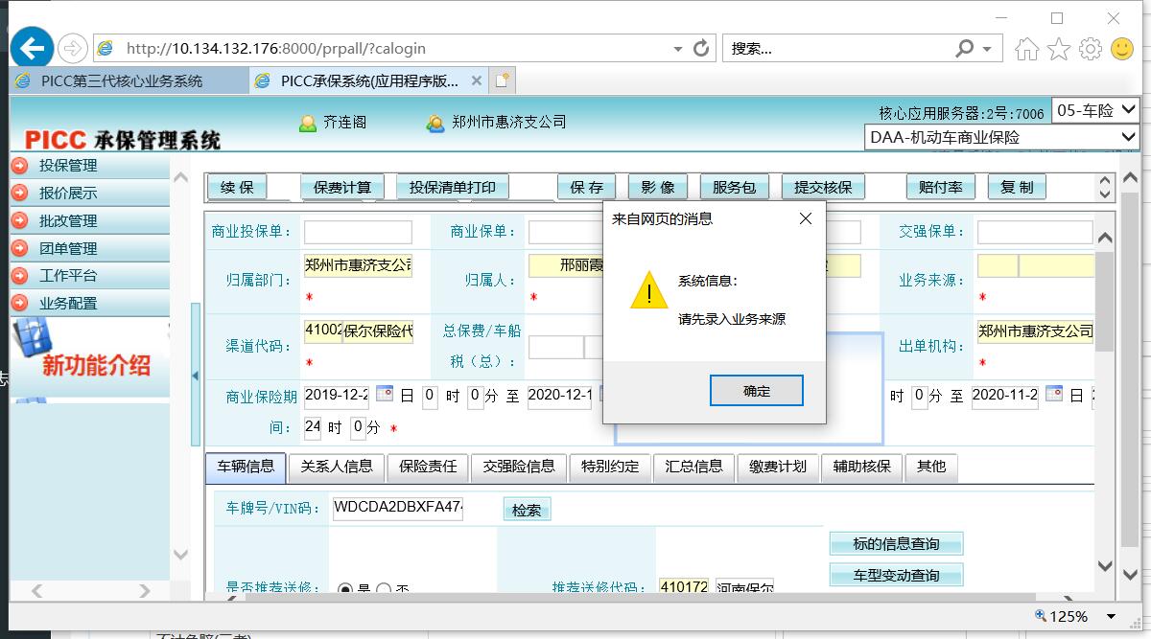Click the 影像 button
Screen dimensions: 1151x639
click(x=658, y=188)
